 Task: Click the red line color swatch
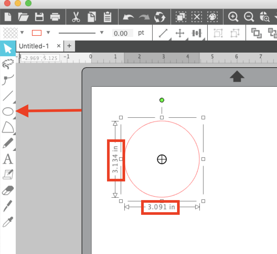37,32
